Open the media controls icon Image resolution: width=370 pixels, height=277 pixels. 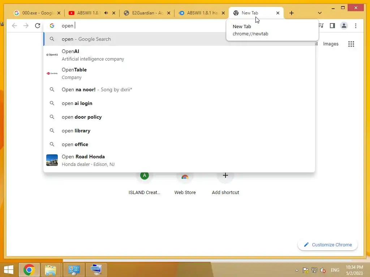[x=321, y=26]
